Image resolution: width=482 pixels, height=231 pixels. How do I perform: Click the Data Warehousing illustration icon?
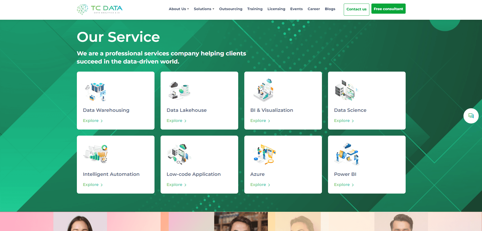pyautogui.click(x=96, y=91)
